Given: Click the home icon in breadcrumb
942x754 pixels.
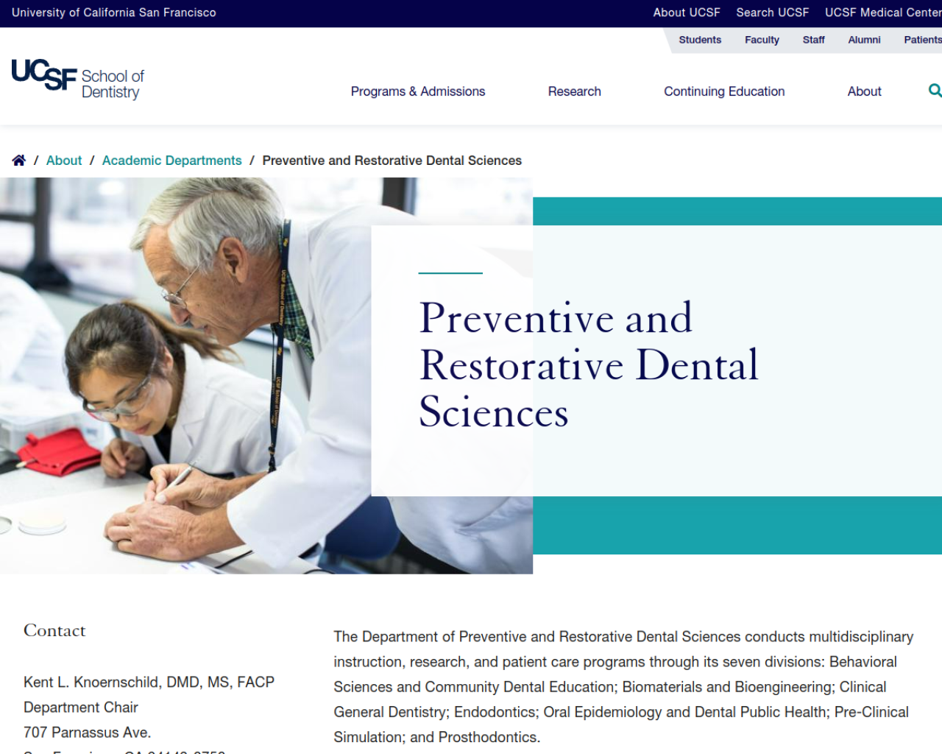Looking at the screenshot, I should tap(19, 161).
